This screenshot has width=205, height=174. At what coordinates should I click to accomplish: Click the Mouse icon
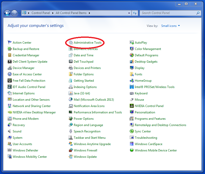132,100
